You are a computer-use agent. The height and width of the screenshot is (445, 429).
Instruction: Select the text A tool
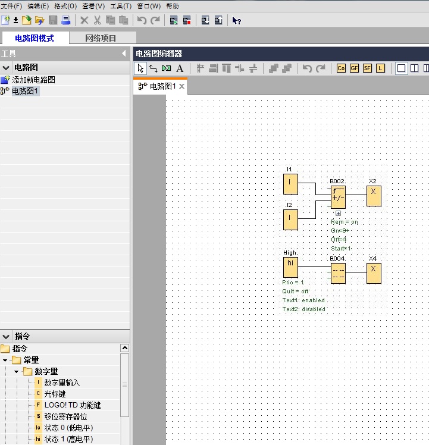pyautogui.click(x=180, y=68)
